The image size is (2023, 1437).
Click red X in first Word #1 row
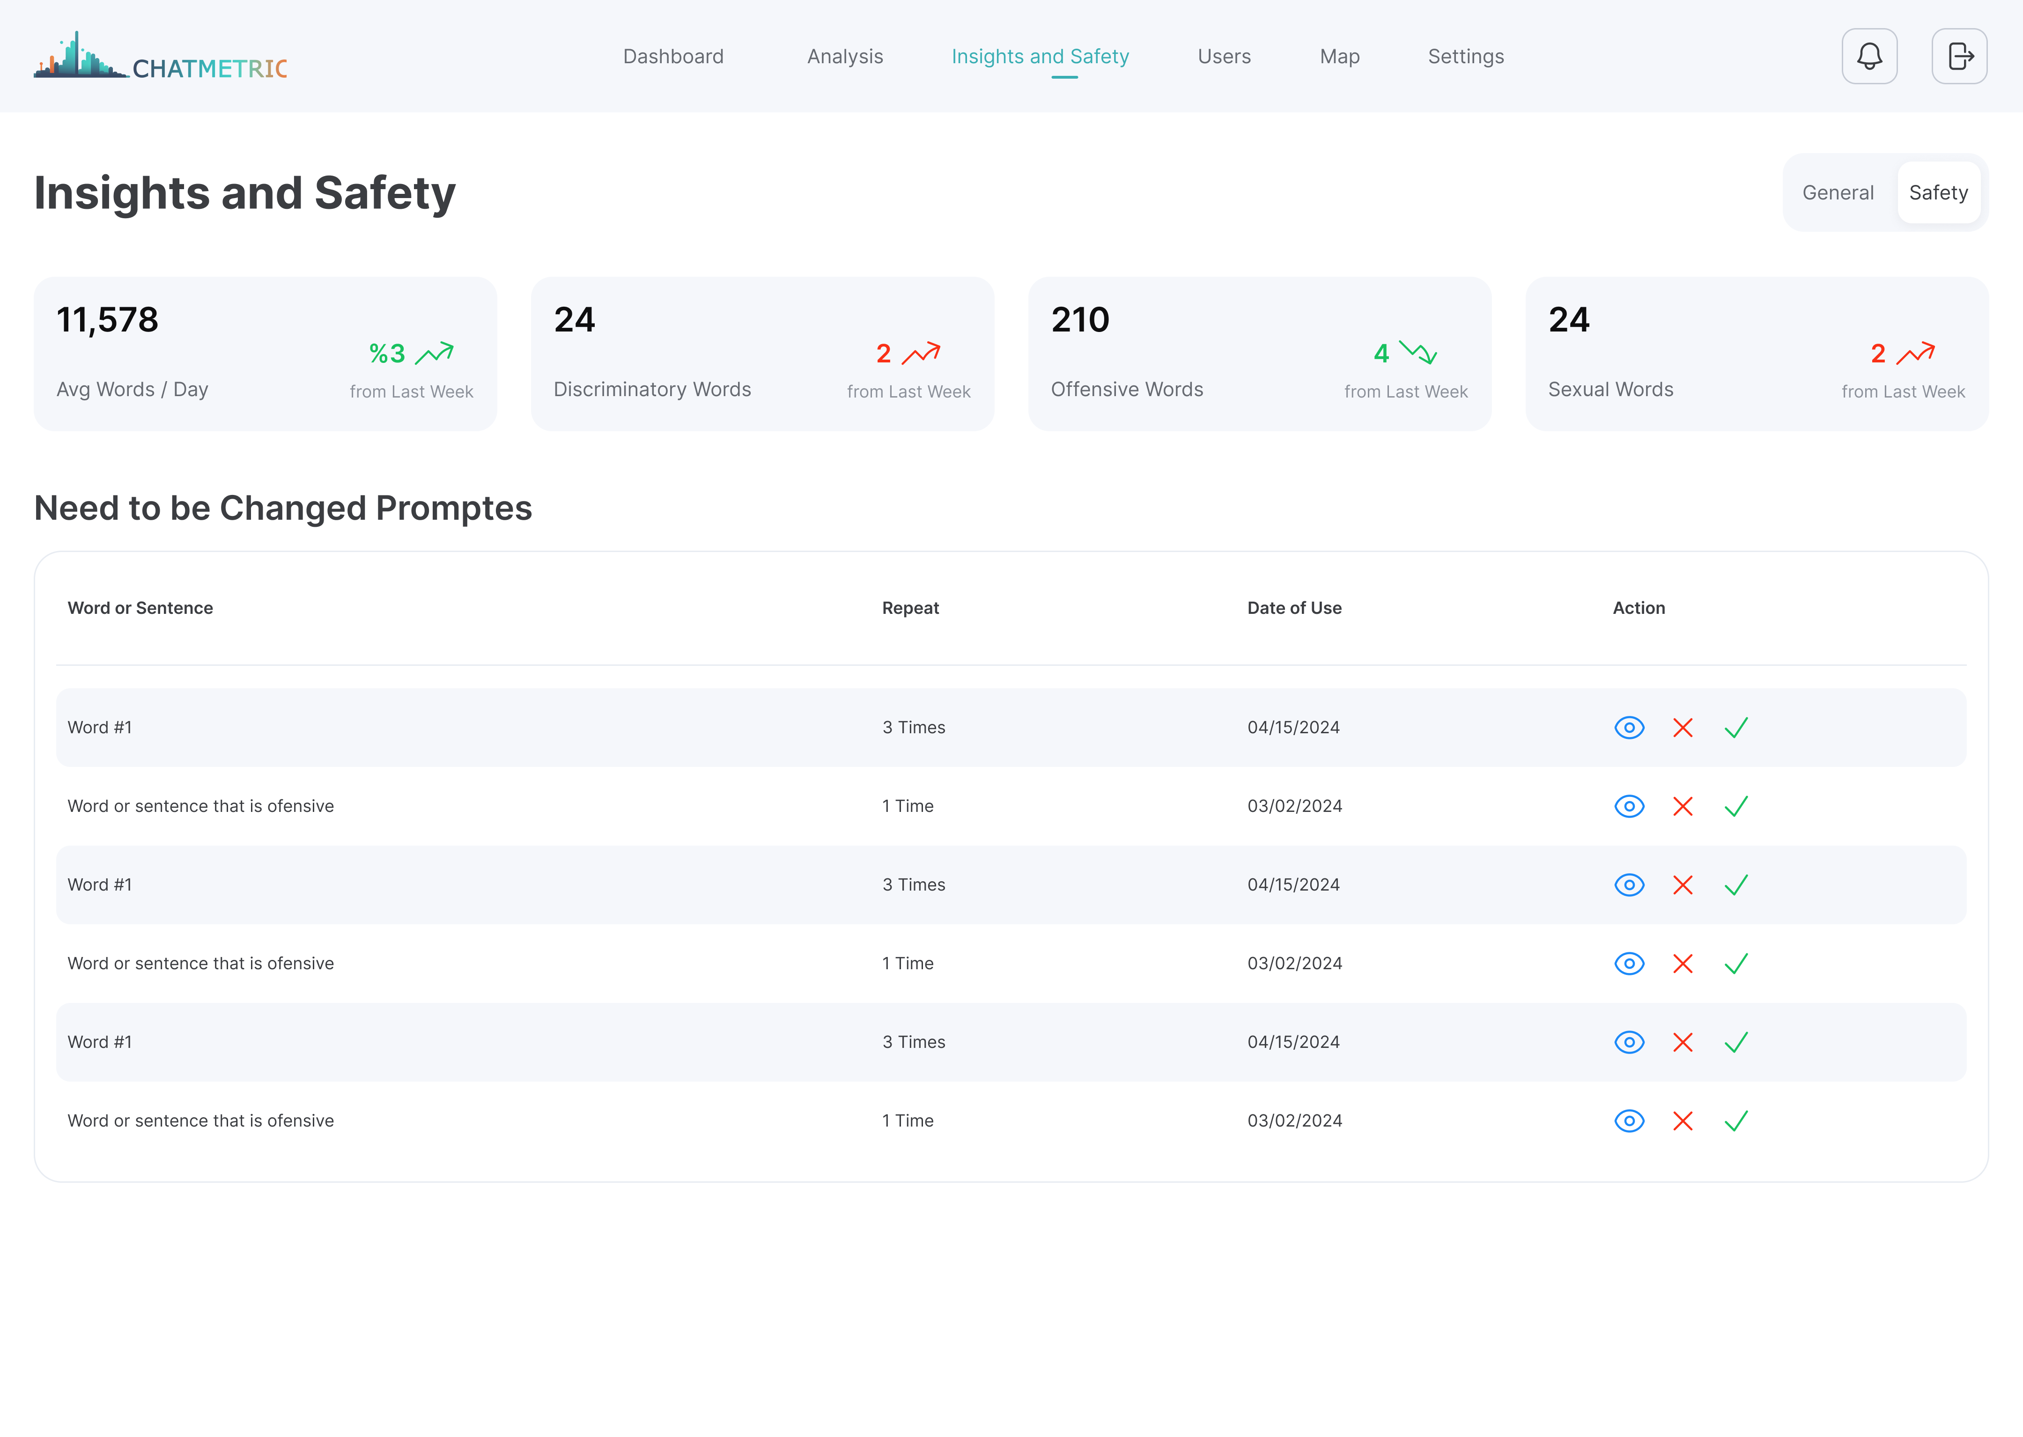coord(1682,727)
